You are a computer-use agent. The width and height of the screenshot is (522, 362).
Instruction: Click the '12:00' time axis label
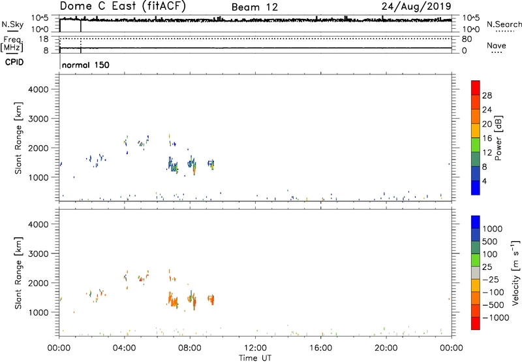tap(255, 348)
